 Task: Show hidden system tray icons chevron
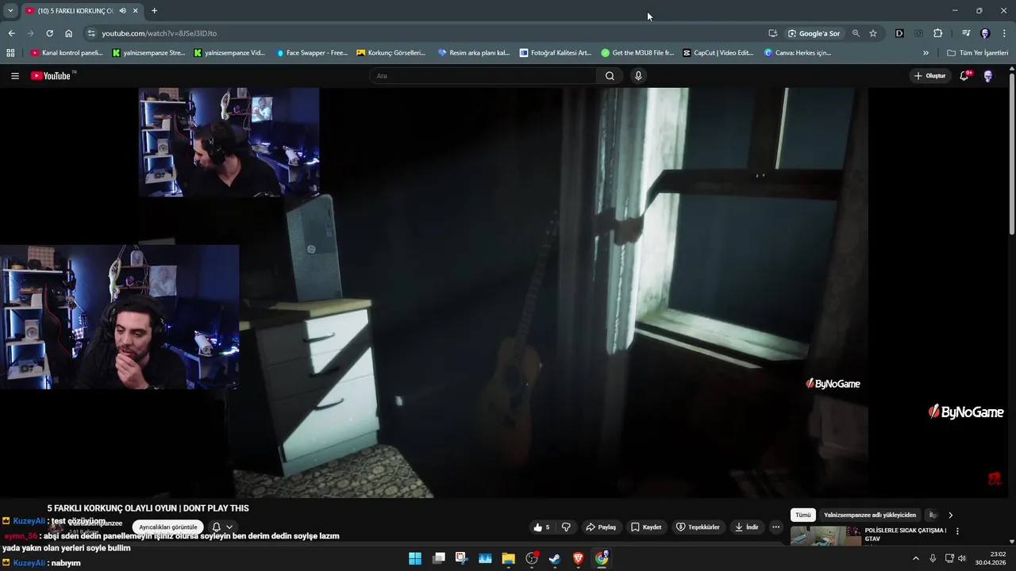pyautogui.click(x=915, y=558)
